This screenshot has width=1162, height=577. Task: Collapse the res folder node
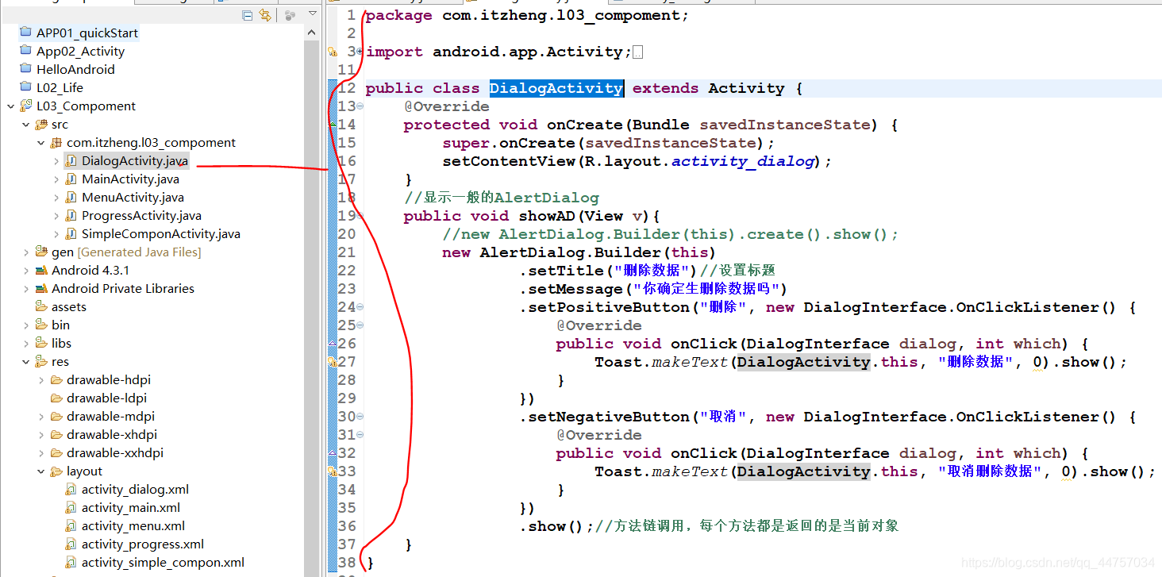(x=26, y=361)
